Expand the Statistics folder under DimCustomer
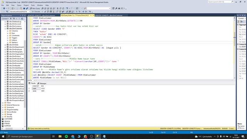Viewport: 247px width, 139px height. tap(8, 42)
